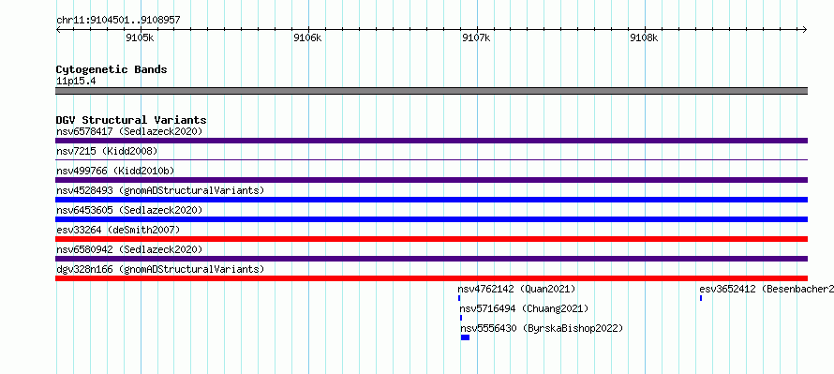Open variant esv33264 (deSmith2007) label

click(118, 230)
